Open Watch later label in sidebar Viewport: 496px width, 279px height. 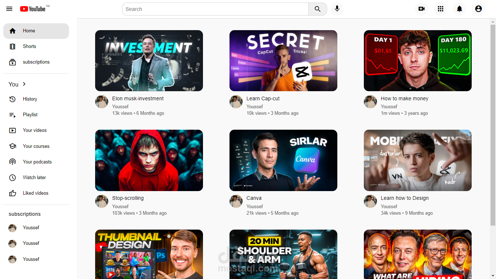pos(34,178)
